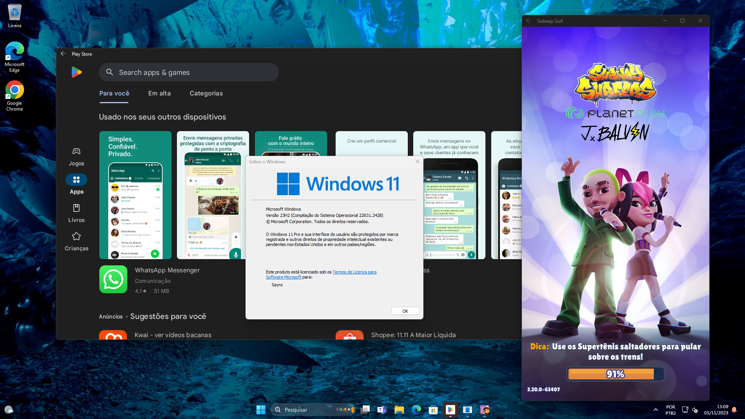This screenshot has height=419, width=745.
Task: Open File Explorer from the taskbar
Action: pos(399,410)
